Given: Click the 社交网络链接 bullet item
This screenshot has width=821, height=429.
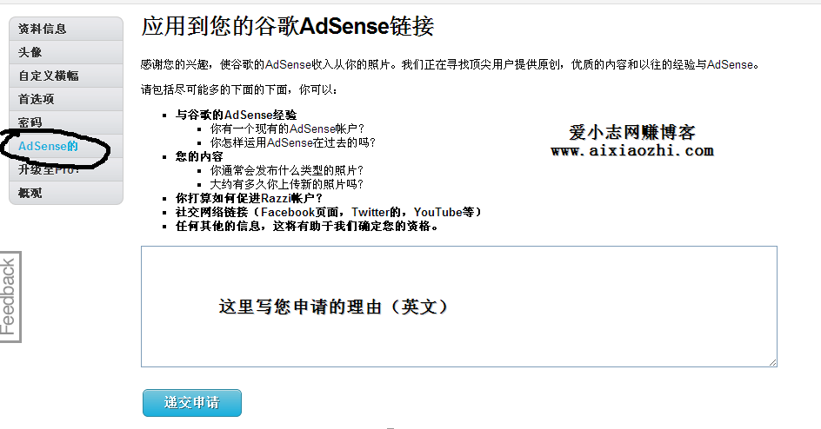Looking at the screenshot, I should 329,212.
